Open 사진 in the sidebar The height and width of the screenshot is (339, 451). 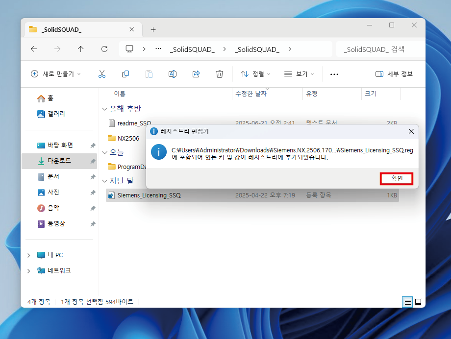[x=49, y=192]
